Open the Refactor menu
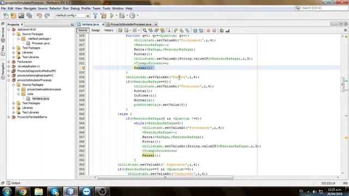The image size is (349, 196). 55,9
